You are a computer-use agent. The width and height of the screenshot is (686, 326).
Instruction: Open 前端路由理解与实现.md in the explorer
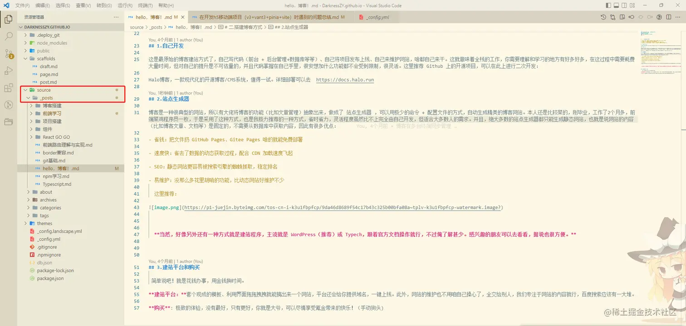click(x=70, y=145)
